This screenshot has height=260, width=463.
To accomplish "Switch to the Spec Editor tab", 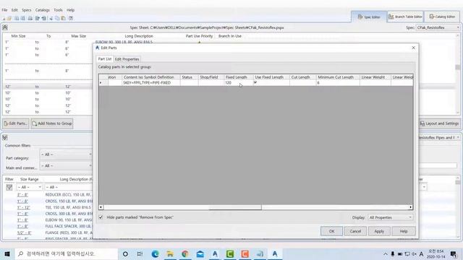I will 369,17.
